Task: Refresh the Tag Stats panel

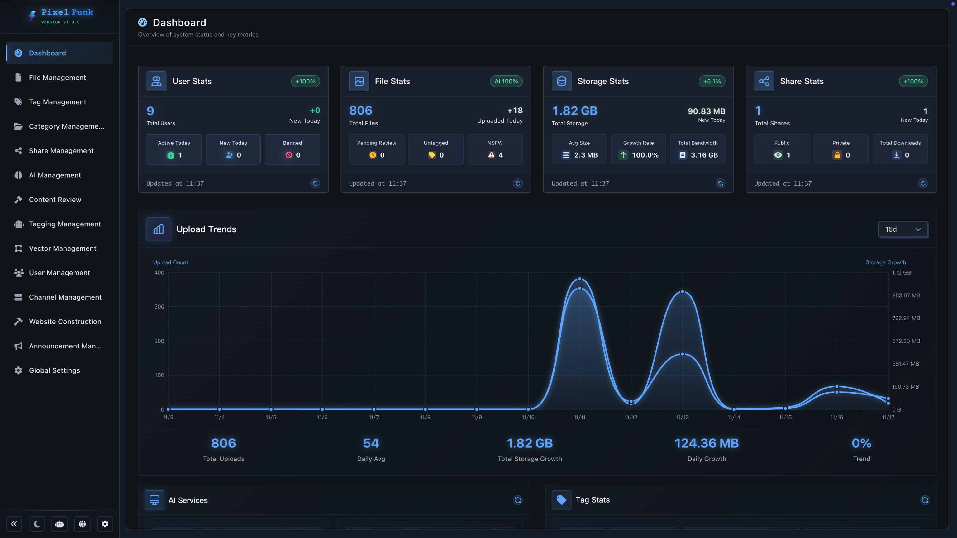Action: click(x=925, y=500)
